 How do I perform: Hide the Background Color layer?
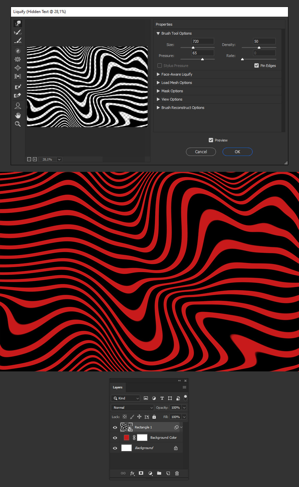[115, 438]
